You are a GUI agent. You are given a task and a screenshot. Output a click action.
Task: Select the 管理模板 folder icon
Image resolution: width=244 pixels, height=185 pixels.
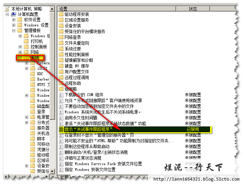(20, 30)
